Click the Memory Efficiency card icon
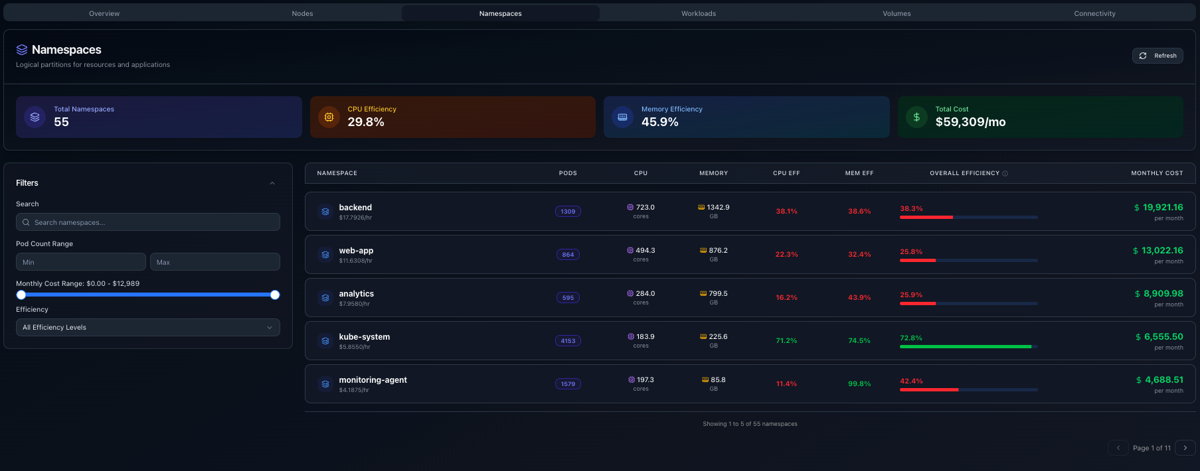Screen dimensions: 1200x471 622,117
